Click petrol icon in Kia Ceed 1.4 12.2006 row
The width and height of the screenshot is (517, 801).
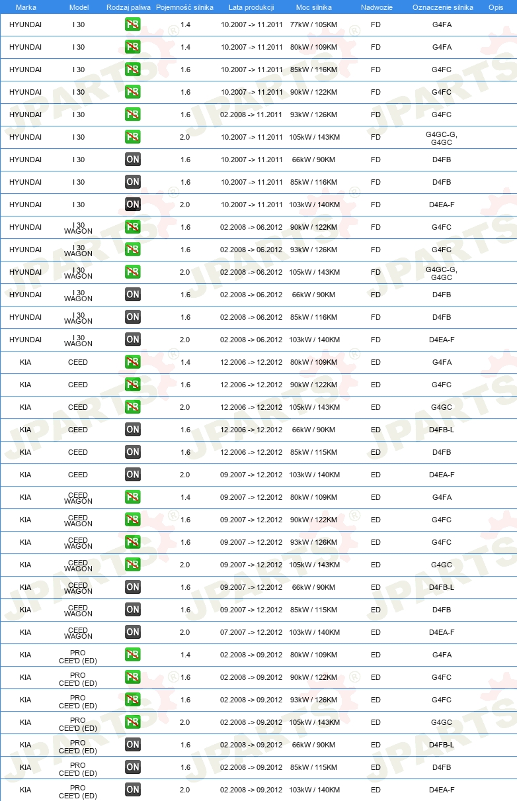133,363
